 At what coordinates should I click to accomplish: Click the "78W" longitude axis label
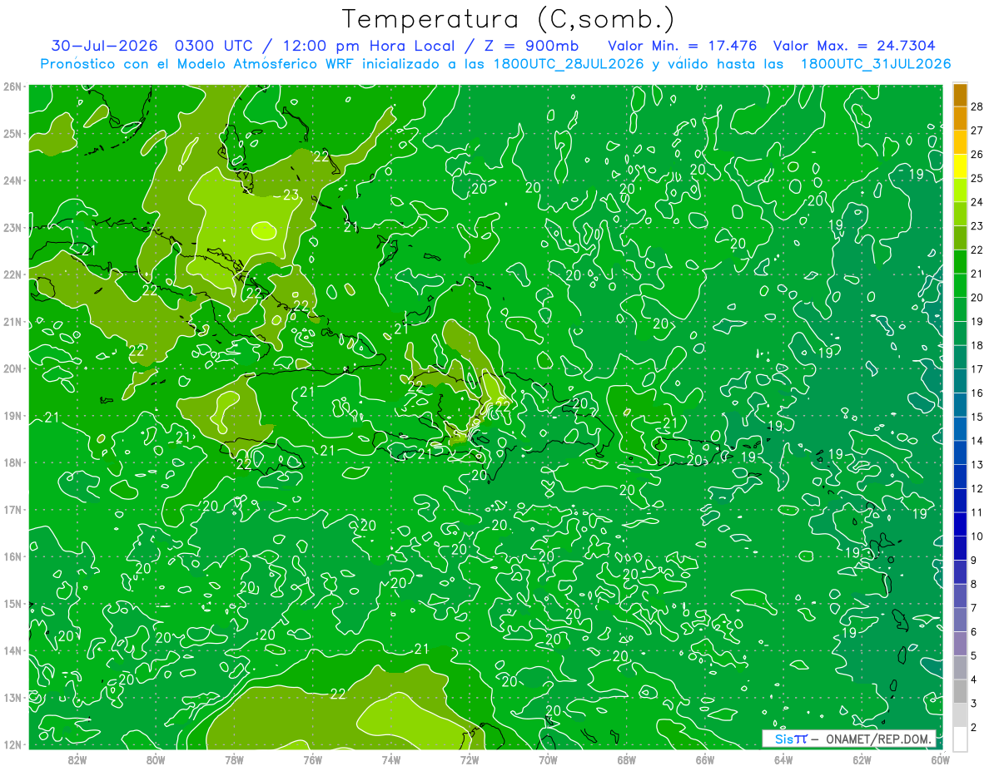pyautogui.click(x=234, y=759)
